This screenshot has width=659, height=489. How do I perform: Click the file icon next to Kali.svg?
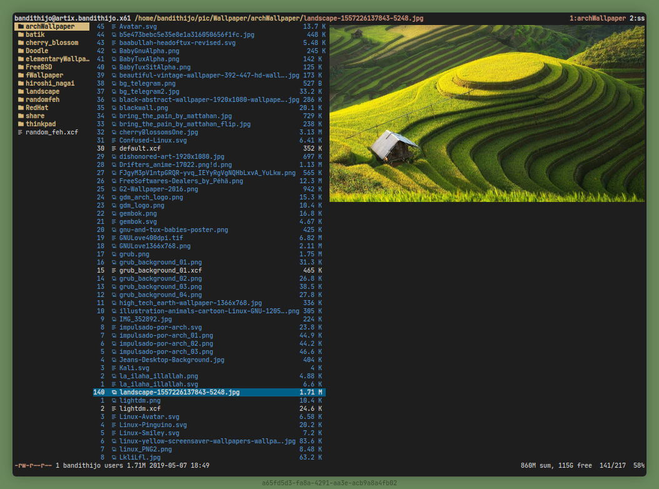(114, 368)
